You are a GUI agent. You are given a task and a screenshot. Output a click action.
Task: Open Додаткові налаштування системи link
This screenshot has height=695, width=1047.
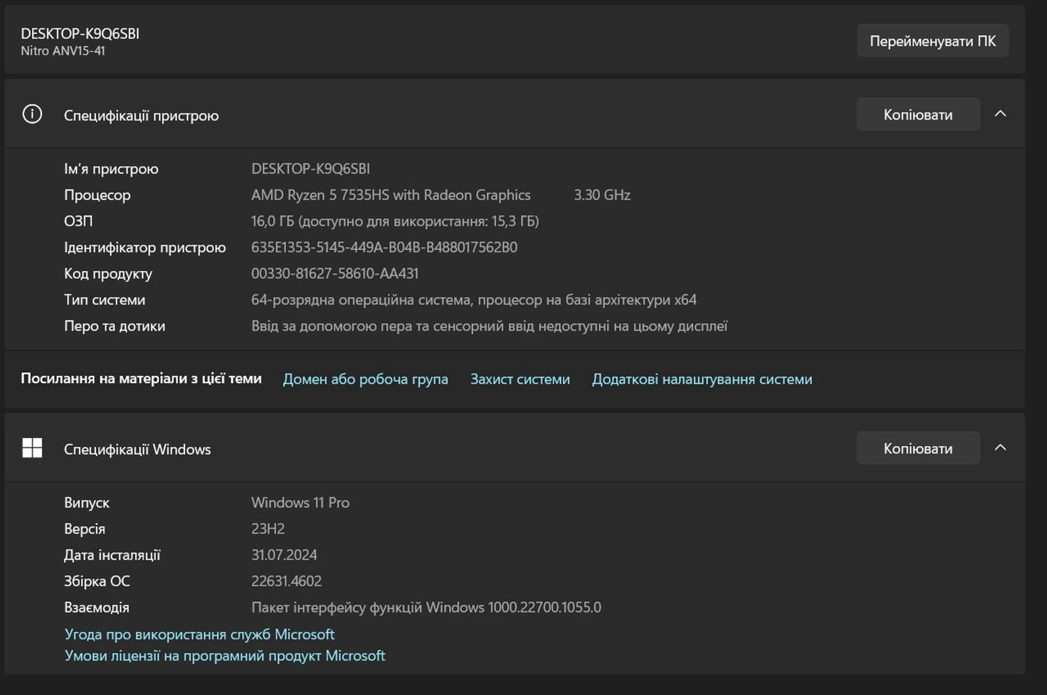coord(702,379)
